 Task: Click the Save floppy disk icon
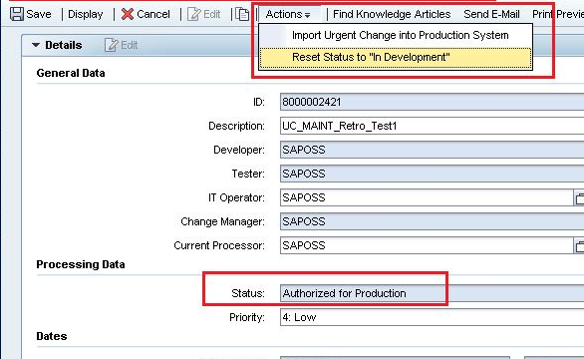(x=17, y=14)
